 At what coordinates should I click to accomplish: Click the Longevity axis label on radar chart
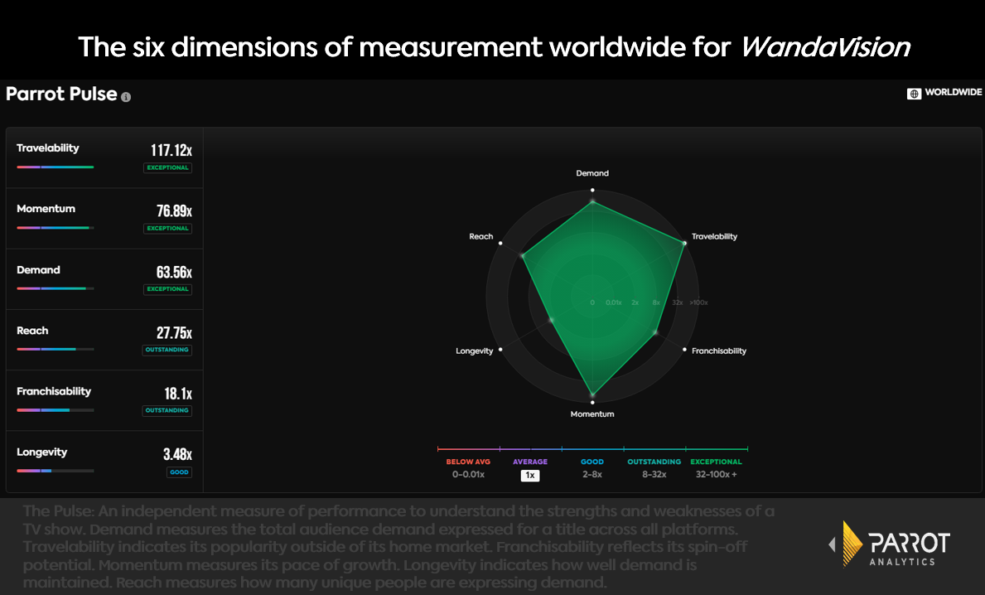coord(475,351)
